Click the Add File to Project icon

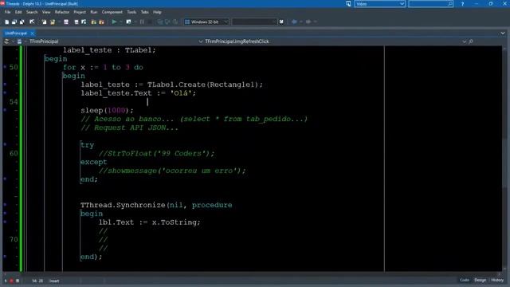94,22
